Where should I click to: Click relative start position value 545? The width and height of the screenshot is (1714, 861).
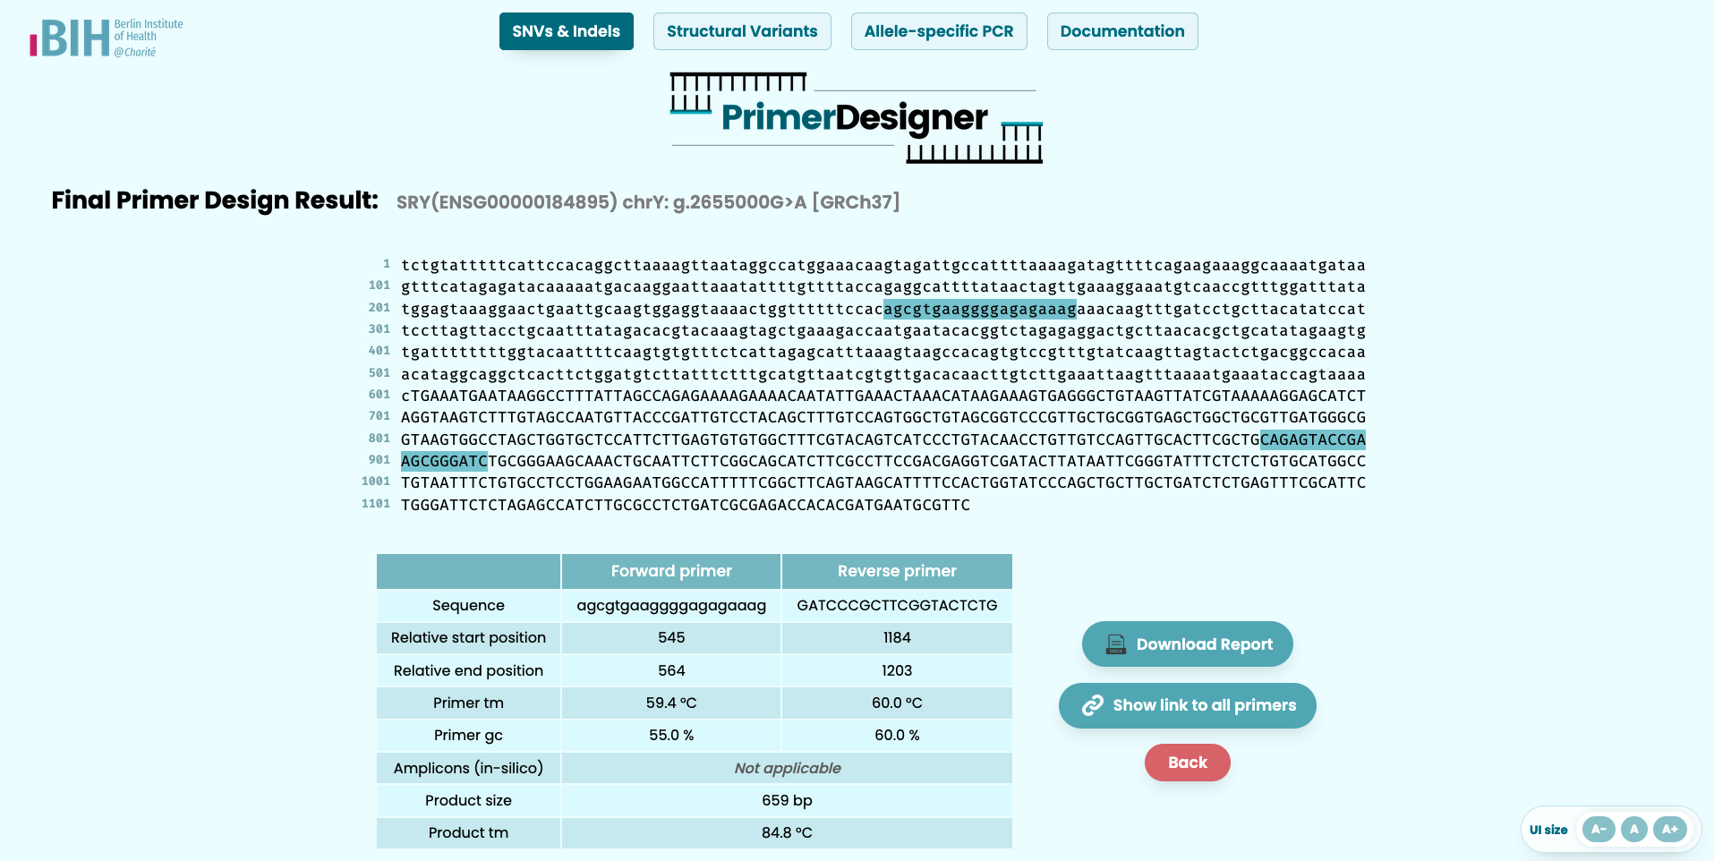[671, 637]
